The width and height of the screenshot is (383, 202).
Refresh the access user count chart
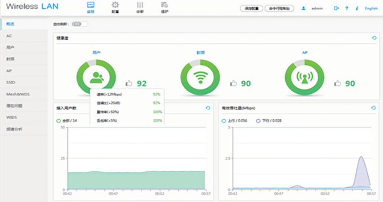[208, 108]
